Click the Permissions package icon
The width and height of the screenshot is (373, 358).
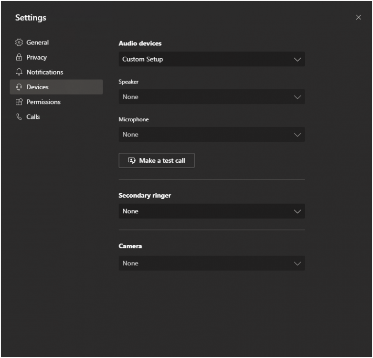(19, 102)
